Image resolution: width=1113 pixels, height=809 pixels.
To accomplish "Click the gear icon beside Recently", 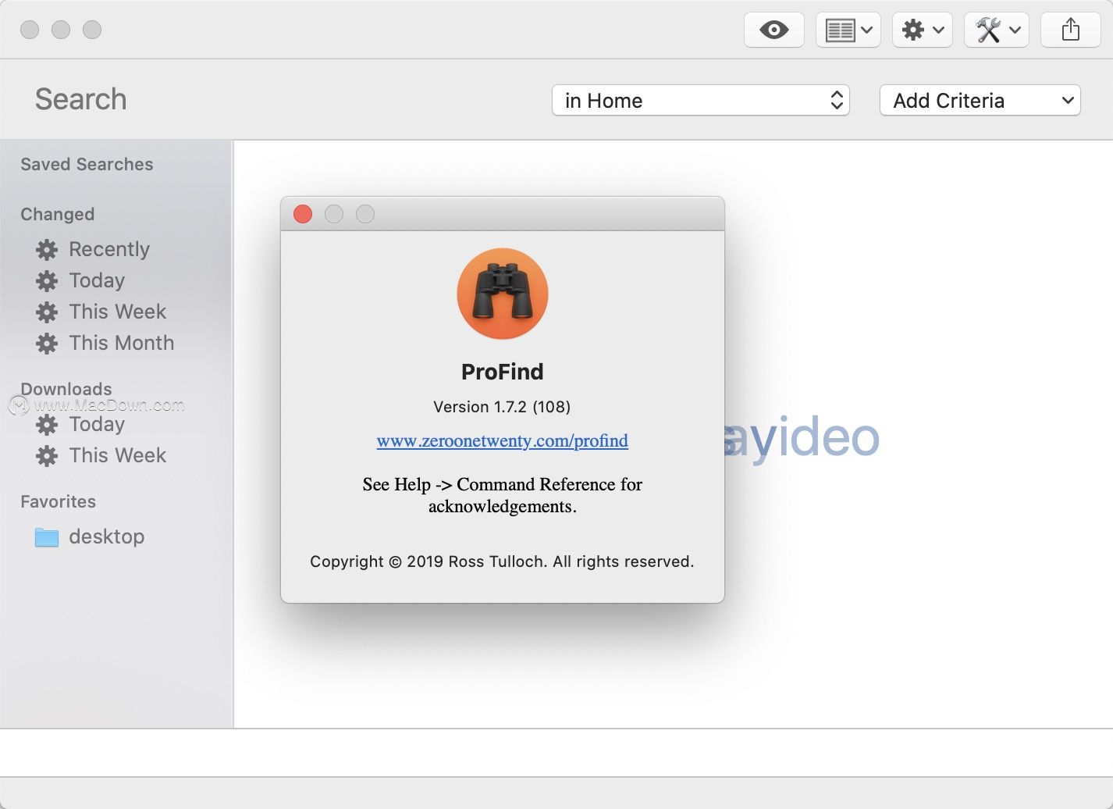I will point(47,250).
